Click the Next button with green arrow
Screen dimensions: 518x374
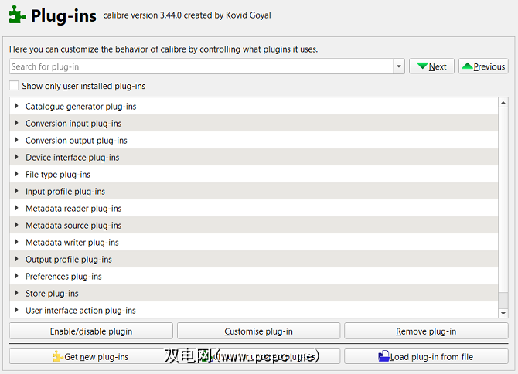431,66
